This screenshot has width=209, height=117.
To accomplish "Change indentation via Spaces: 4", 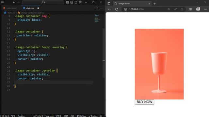I will (x=49, y=116).
